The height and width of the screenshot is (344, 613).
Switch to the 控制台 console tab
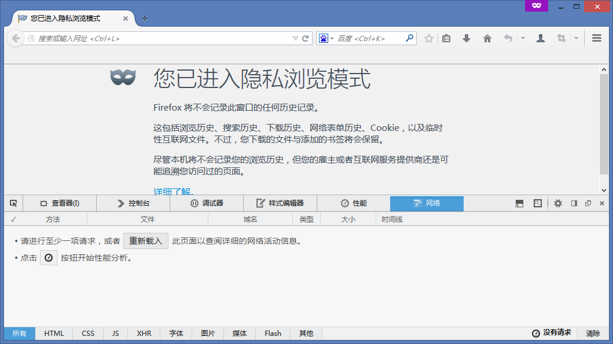coord(133,203)
